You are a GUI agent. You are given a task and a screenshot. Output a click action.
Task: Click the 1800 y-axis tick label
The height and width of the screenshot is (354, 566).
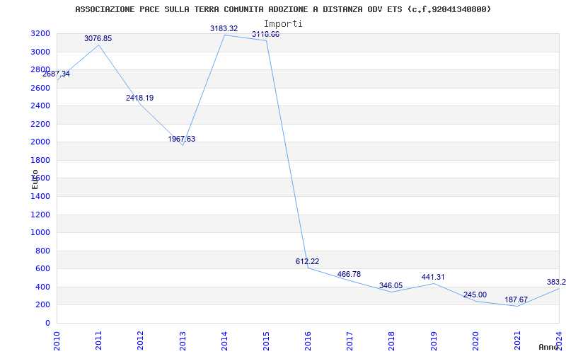coord(40,161)
